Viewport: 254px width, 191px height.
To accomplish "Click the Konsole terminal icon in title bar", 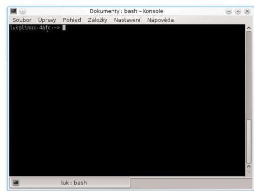I will tap(13, 11).
